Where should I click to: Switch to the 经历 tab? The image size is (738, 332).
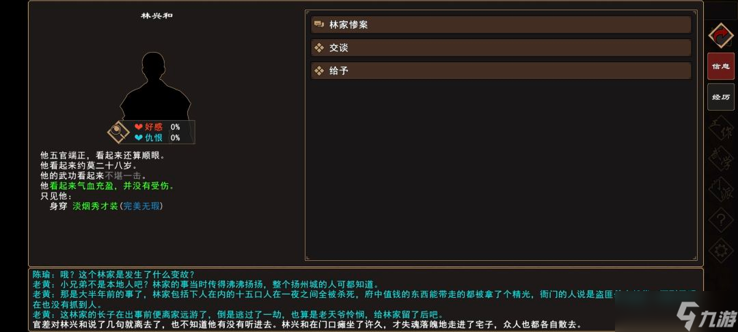coord(720,97)
